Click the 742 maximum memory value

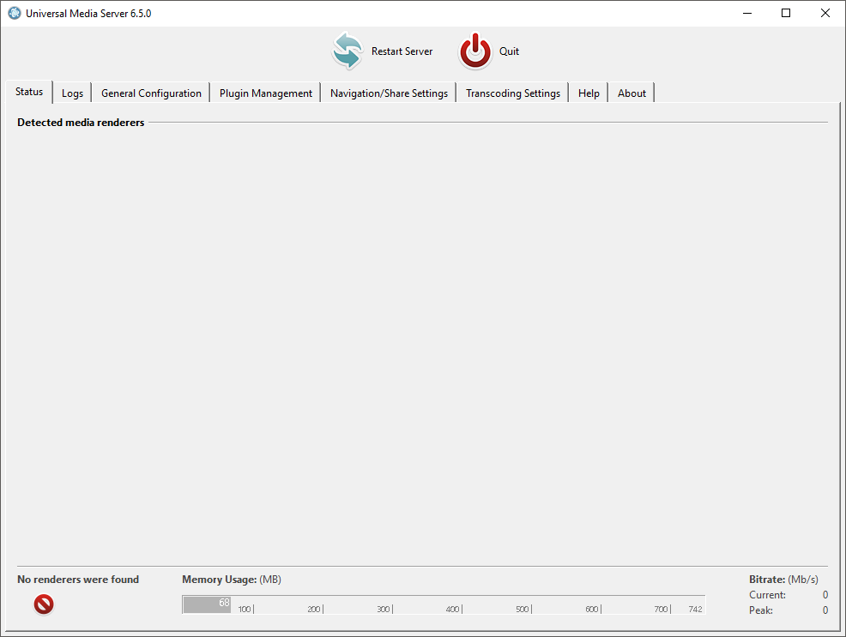696,609
